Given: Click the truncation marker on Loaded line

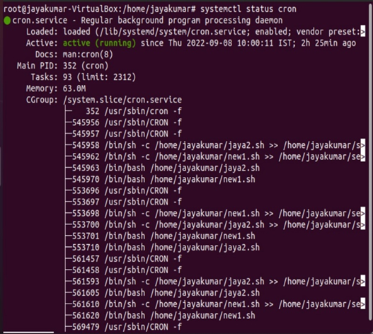Looking at the screenshot, I should click(x=363, y=32).
